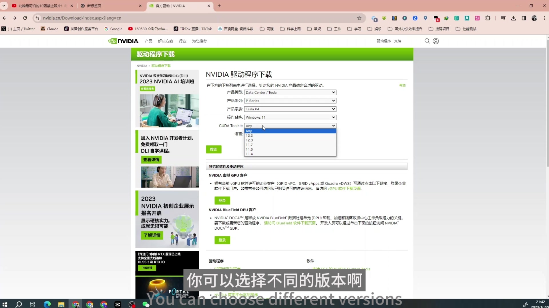Image resolution: width=549 pixels, height=308 pixels.
Task: Go back with the browser back arrow
Action: [x=5, y=18]
